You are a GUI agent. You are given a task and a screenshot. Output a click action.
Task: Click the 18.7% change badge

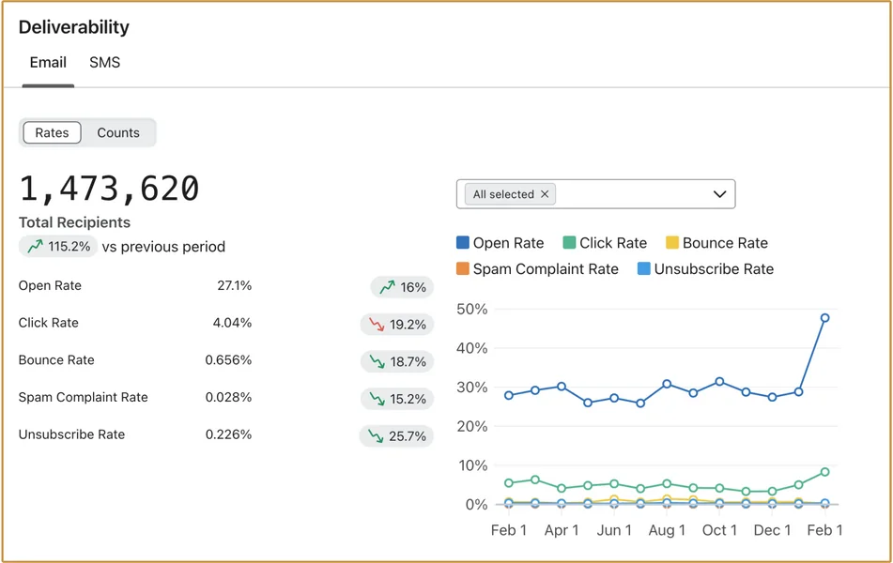click(x=397, y=361)
